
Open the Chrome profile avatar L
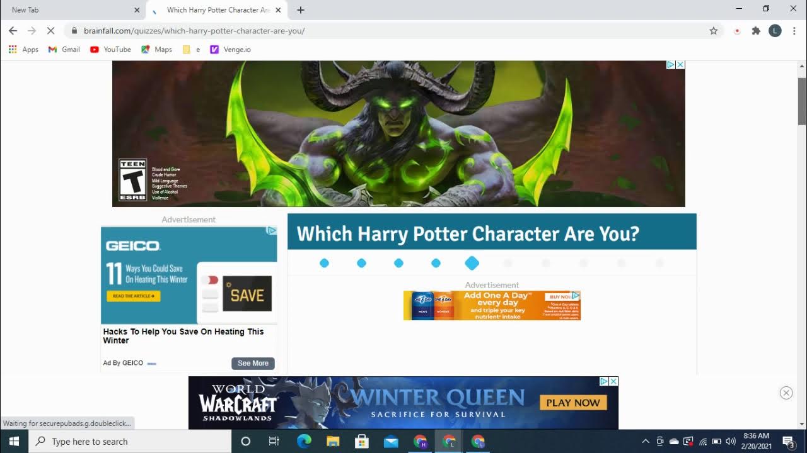click(775, 31)
